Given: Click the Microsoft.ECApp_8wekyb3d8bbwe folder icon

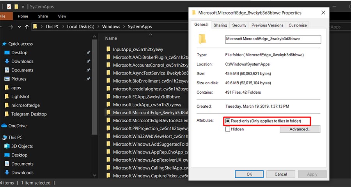Looking at the screenshot, I should click(108, 96).
